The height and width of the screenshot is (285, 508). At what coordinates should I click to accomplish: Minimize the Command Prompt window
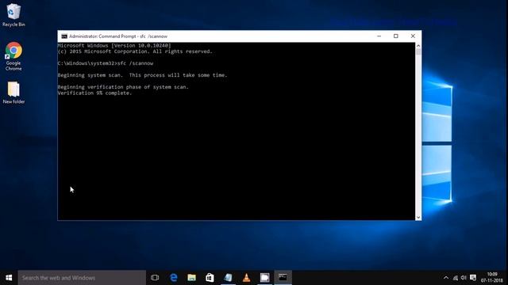pyautogui.click(x=379, y=36)
